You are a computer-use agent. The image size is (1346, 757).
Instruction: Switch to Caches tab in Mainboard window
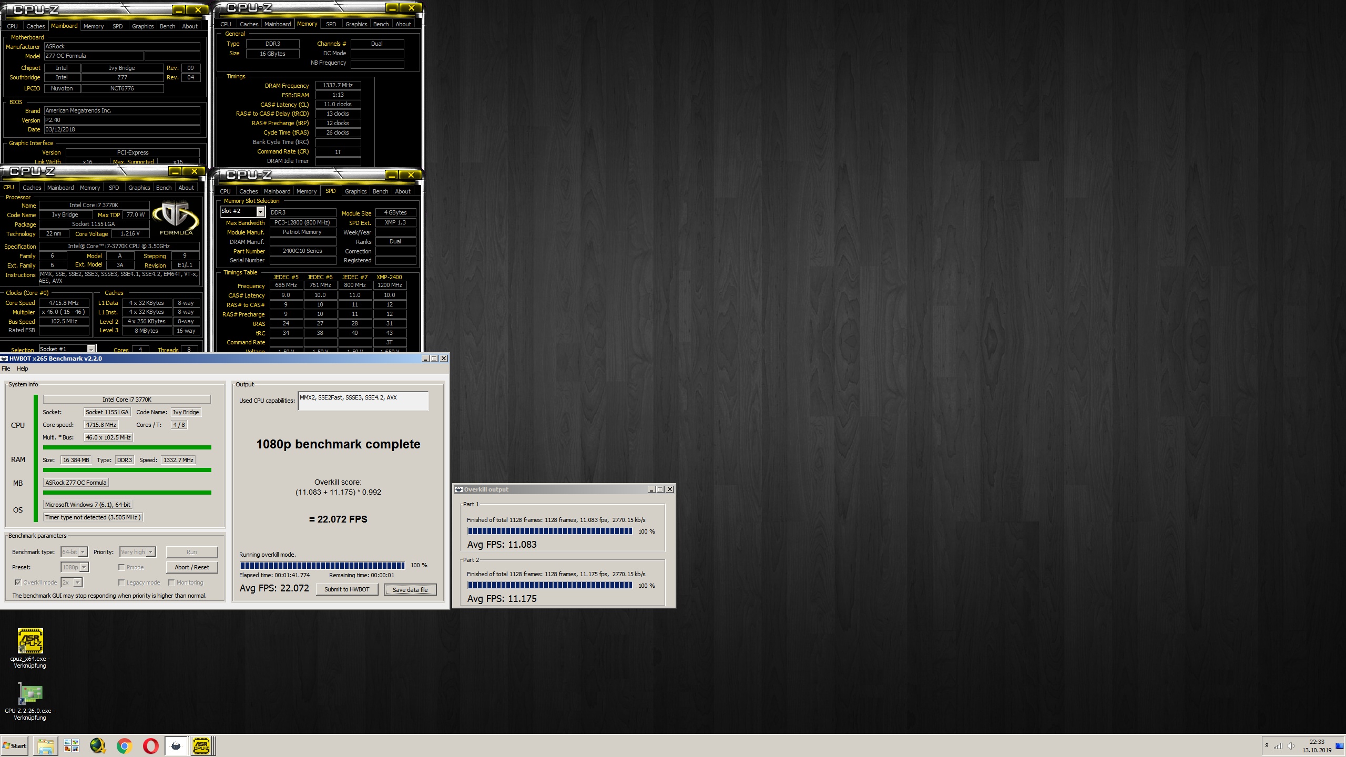(36, 26)
